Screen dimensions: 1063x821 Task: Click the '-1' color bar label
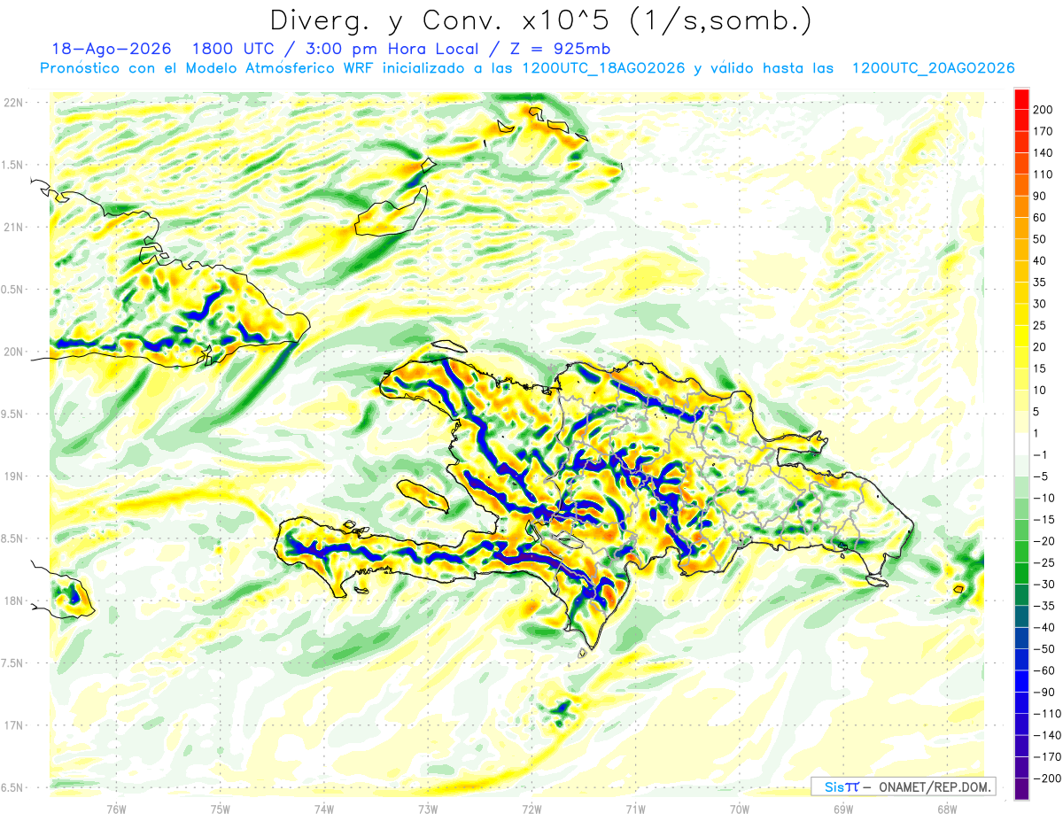(1041, 455)
